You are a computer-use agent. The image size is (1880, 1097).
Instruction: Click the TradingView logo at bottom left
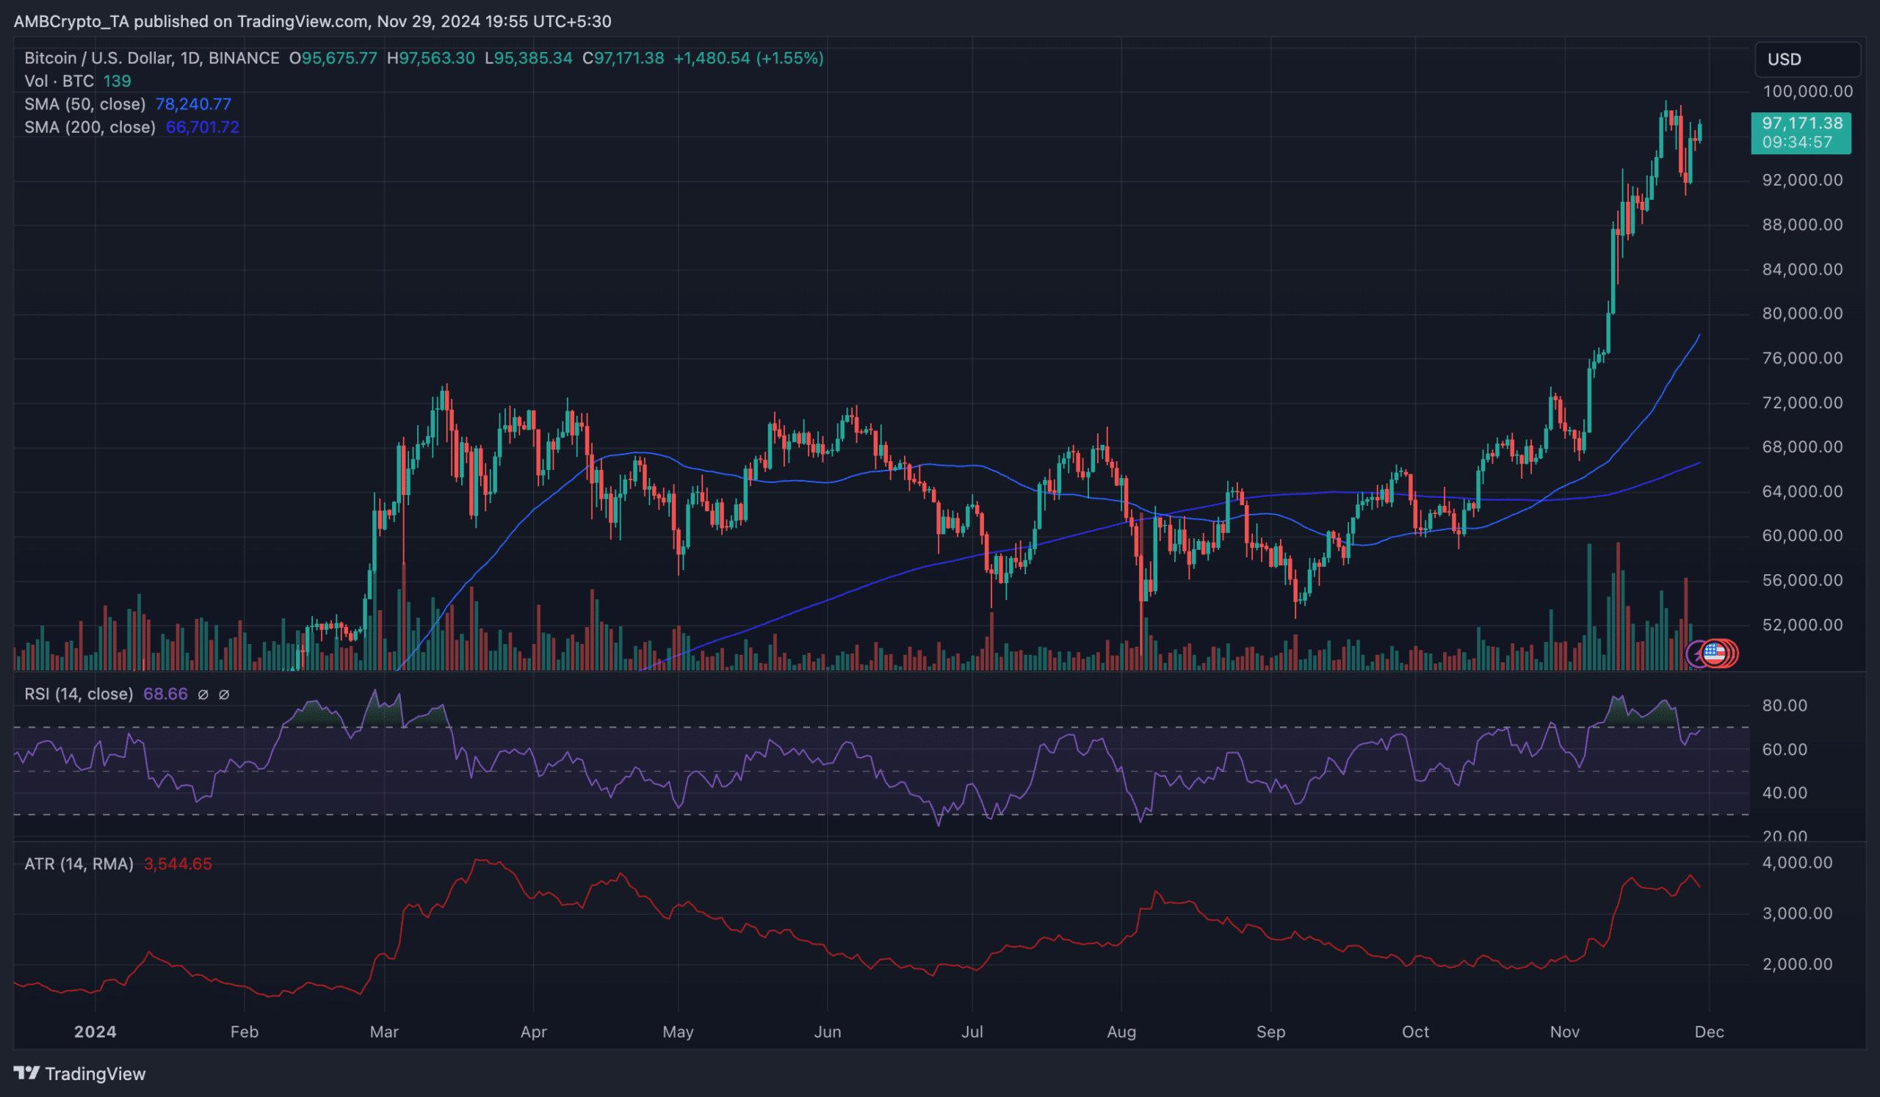click(80, 1074)
